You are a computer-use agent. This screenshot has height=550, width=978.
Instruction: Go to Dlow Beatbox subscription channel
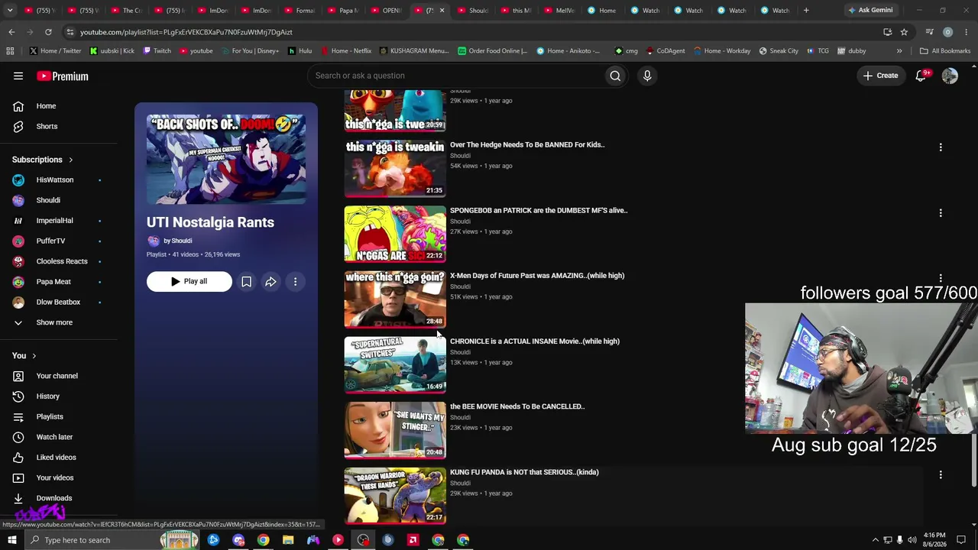[x=58, y=302]
